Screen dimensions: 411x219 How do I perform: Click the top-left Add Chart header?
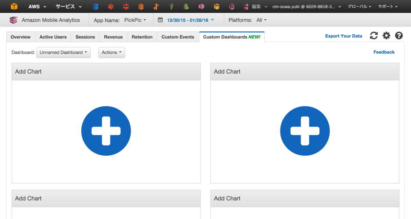[106, 71]
